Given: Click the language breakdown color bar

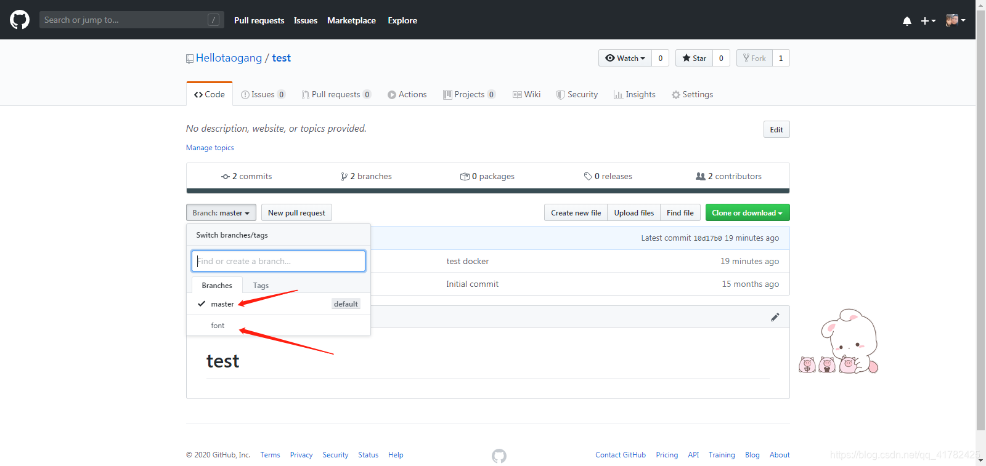Looking at the screenshot, I should [488, 191].
